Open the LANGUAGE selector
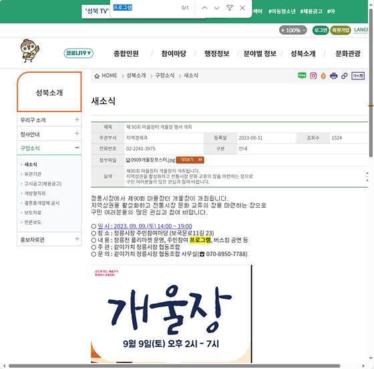Image resolution: width=374 pixels, height=369 pixels. point(361,30)
